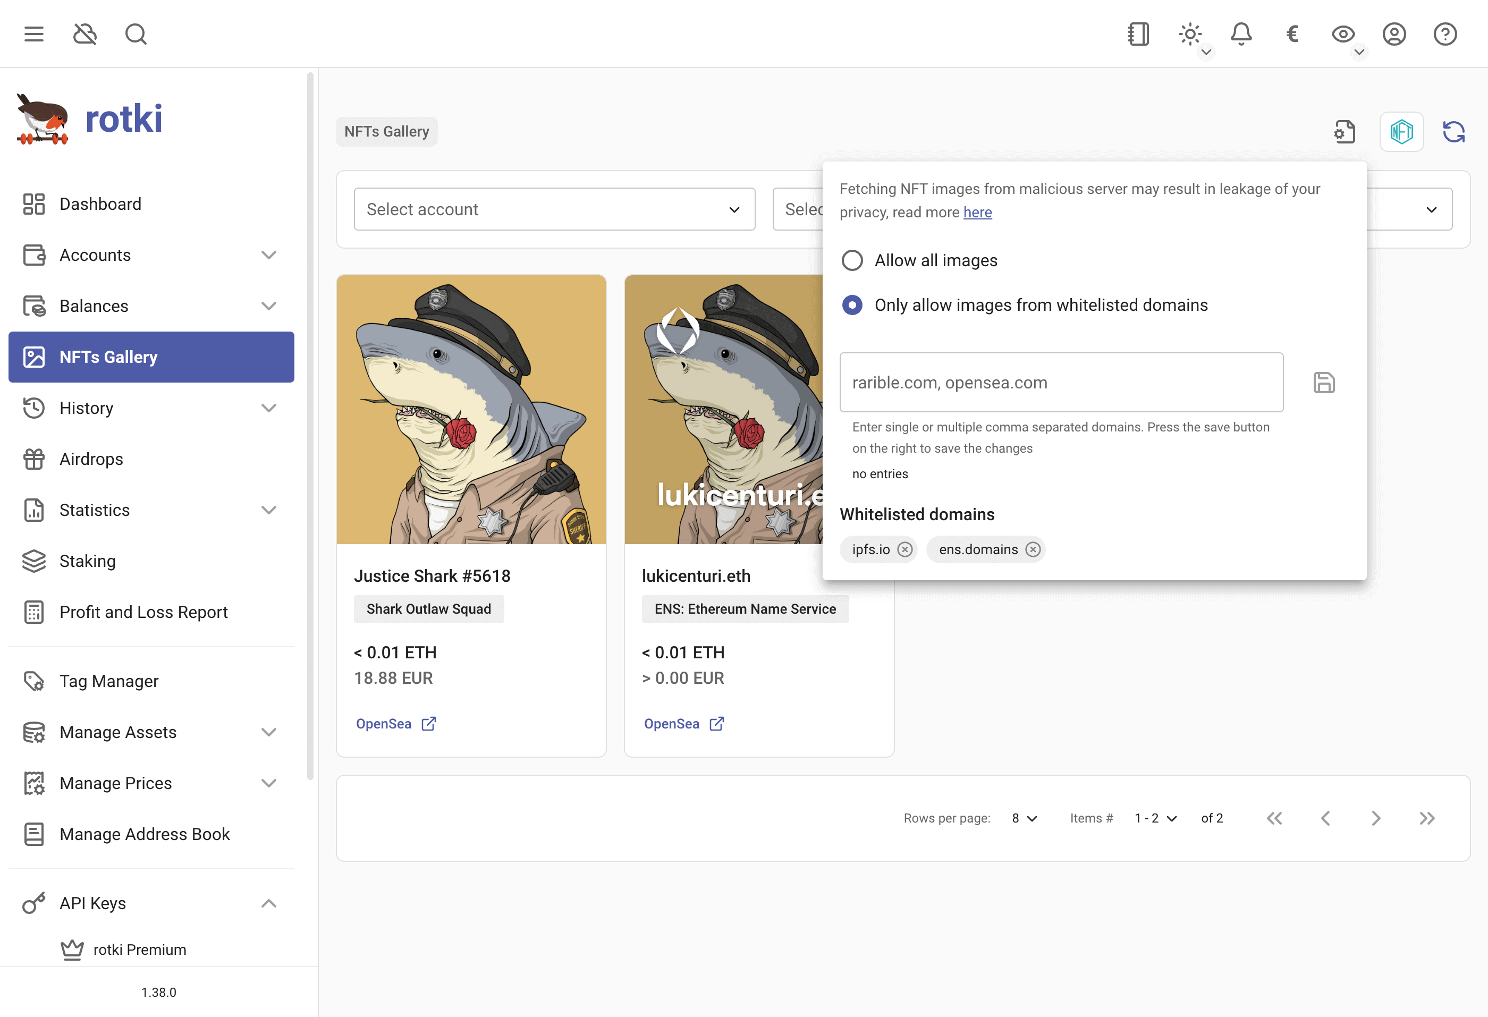Screen dimensions: 1488x1017
Task: Open external link icon for Justice Shark
Action: 428,723
